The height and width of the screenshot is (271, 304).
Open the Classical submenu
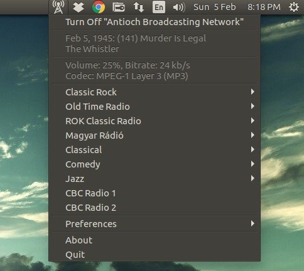(x=155, y=150)
